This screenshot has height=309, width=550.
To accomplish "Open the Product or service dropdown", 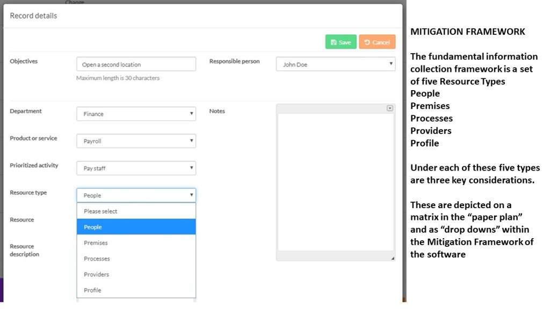I will pyautogui.click(x=136, y=141).
